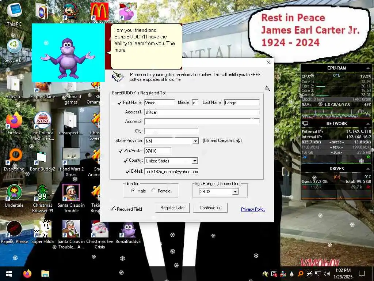
Task: Open the Privacy Policy link
Action: point(253,209)
